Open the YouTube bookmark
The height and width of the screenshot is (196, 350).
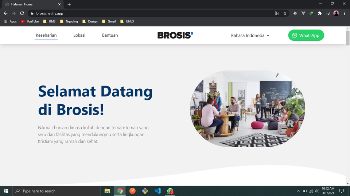(x=30, y=21)
